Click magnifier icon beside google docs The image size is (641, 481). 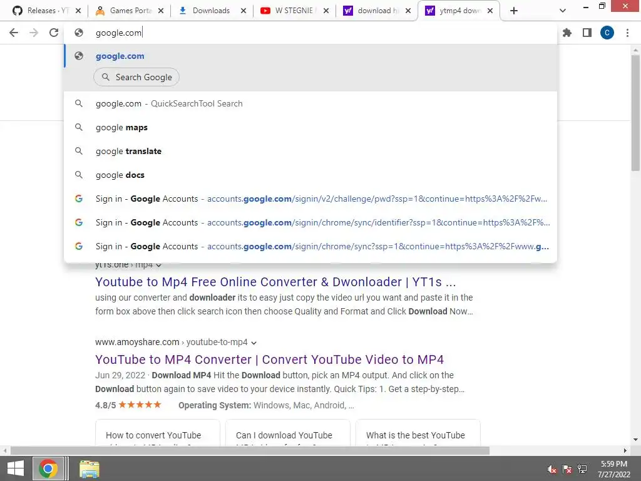tap(79, 175)
